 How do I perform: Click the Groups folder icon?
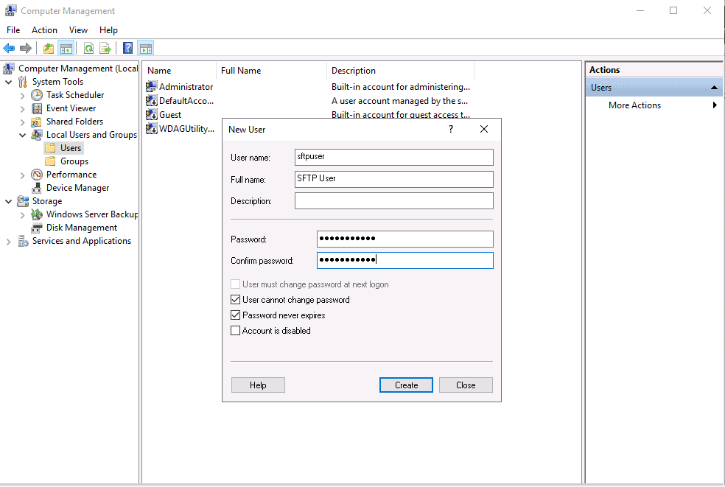click(x=50, y=161)
